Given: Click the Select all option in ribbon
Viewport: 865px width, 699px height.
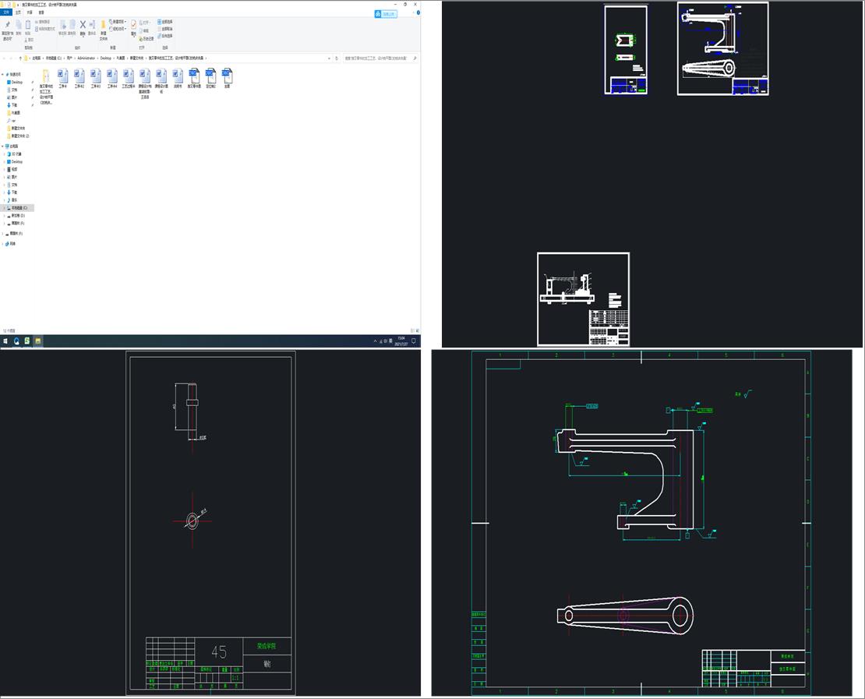Looking at the screenshot, I should click(166, 22).
